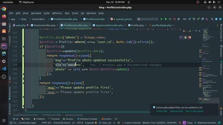Viewport: 223px width, 125px height.
Task: Toggle tool window quick access in status bar corner
Action: tap(11, 123)
